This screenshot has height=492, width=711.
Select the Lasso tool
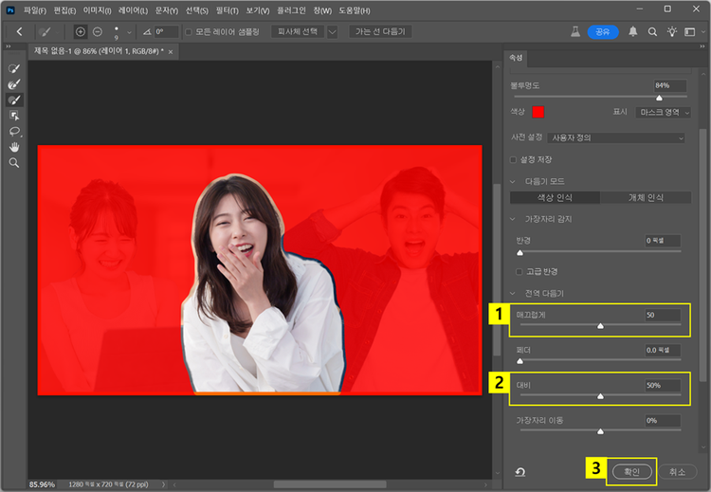(x=14, y=131)
